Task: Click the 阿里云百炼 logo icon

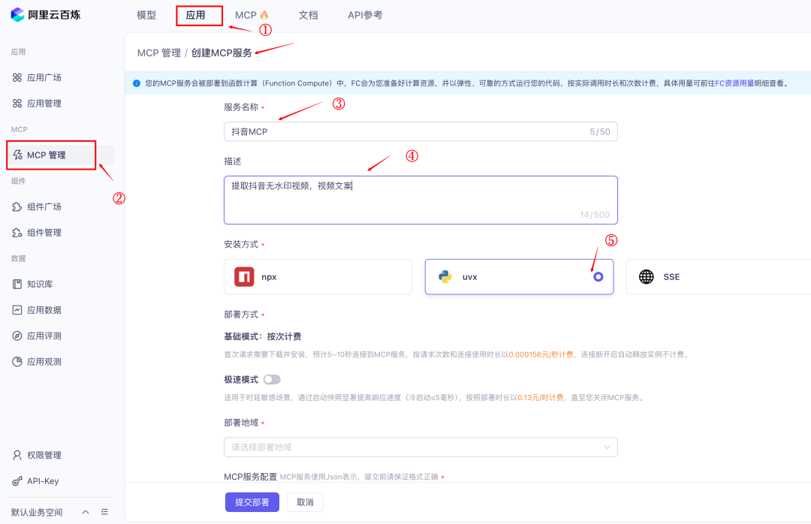Action: tap(17, 14)
